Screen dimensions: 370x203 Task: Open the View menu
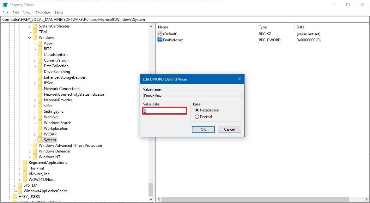tap(27, 13)
